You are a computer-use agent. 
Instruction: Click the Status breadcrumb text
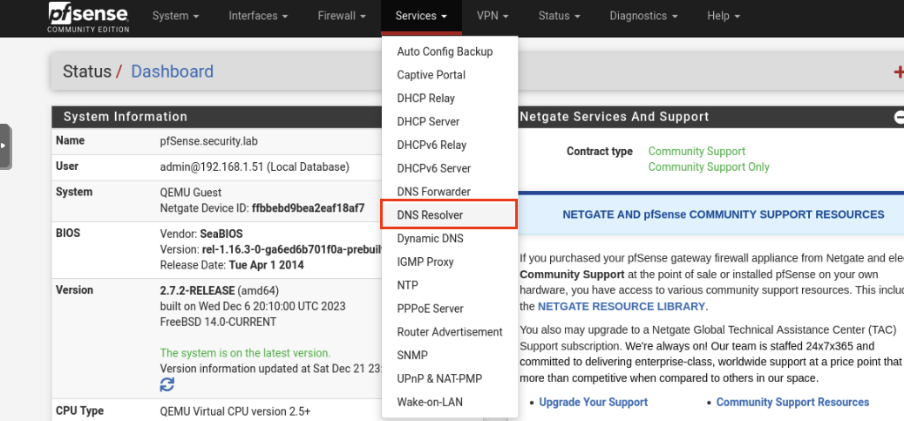click(x=87, y=71)
